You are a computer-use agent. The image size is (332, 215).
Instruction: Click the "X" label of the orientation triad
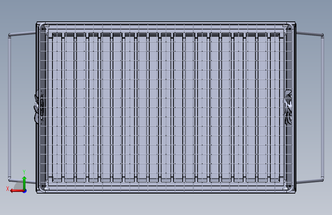pos(8,189)
